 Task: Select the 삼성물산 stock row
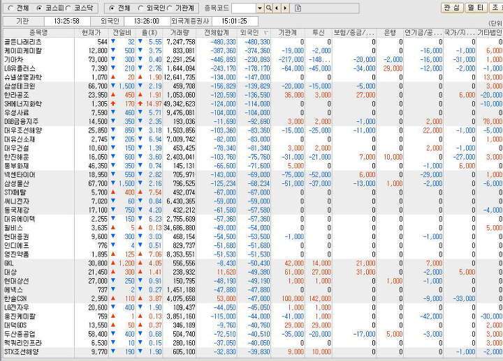tap(253, 183)
